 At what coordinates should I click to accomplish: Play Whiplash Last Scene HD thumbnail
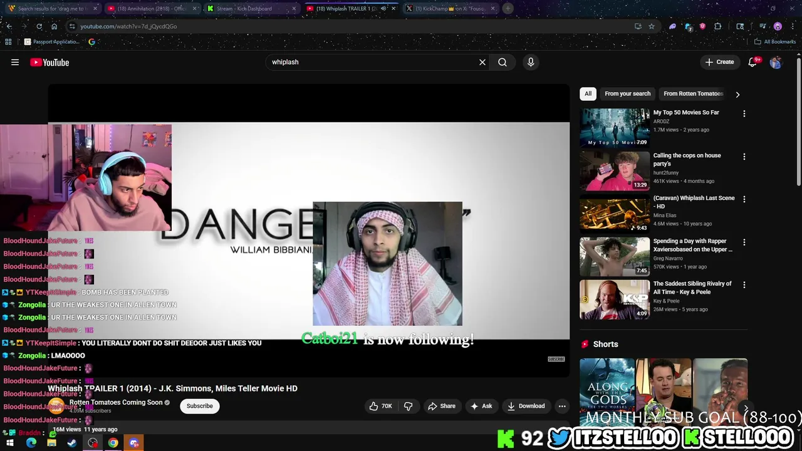615,214
